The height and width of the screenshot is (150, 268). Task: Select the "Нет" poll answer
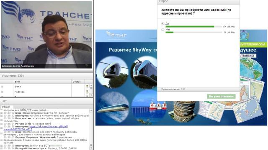pyautogui.click(x=163, y=30)
